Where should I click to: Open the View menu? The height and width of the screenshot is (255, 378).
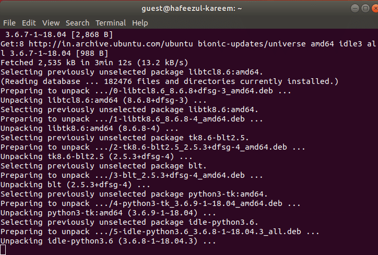coord(51,23)
